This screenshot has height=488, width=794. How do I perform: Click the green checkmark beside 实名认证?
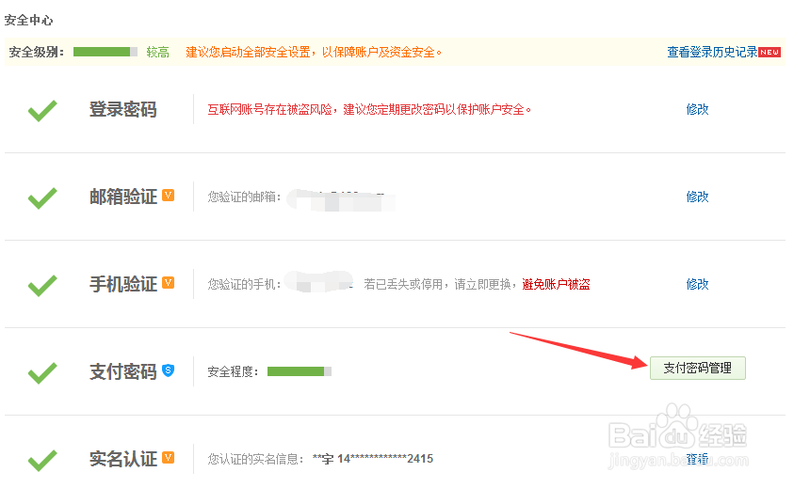42,461
